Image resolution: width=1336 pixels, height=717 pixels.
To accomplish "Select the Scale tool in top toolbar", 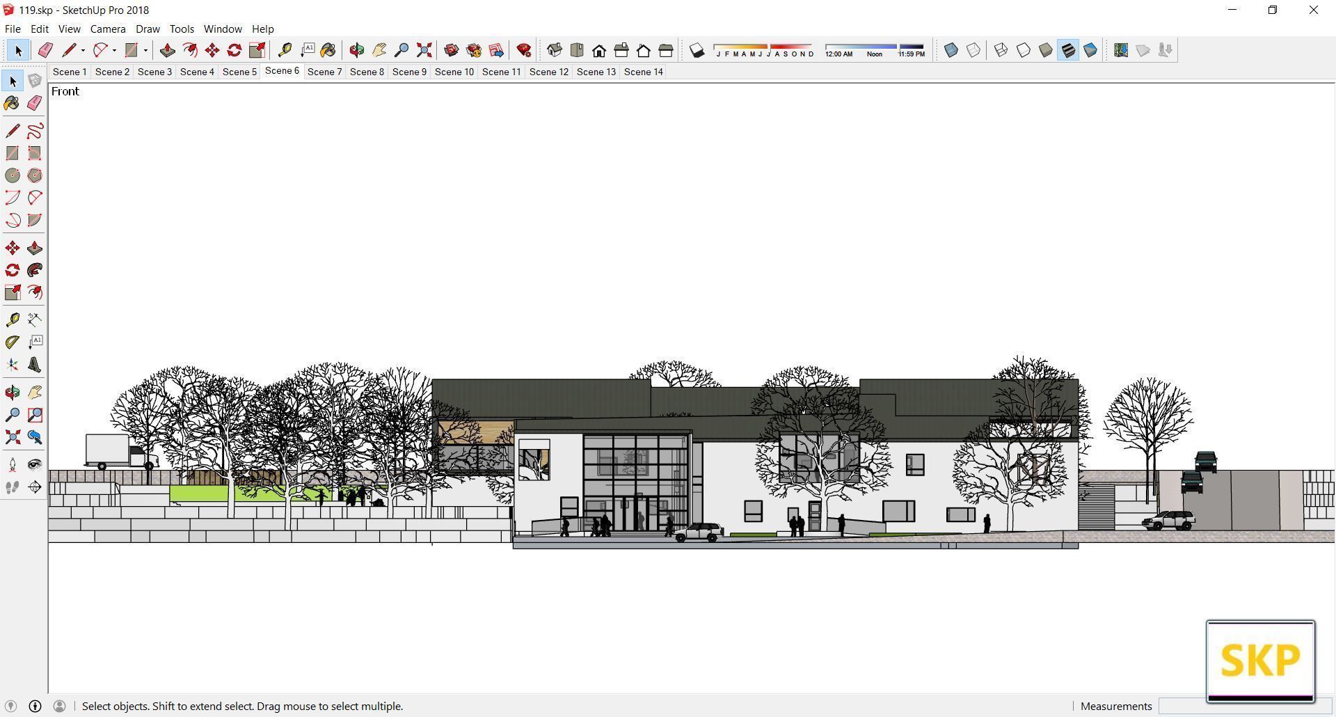I will point(257,50).
